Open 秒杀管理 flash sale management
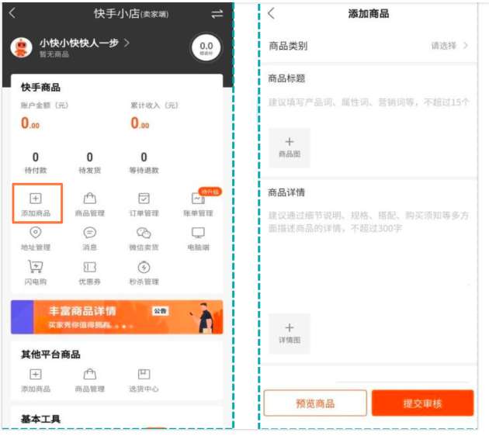489x436 pixels. pos(144,273)
